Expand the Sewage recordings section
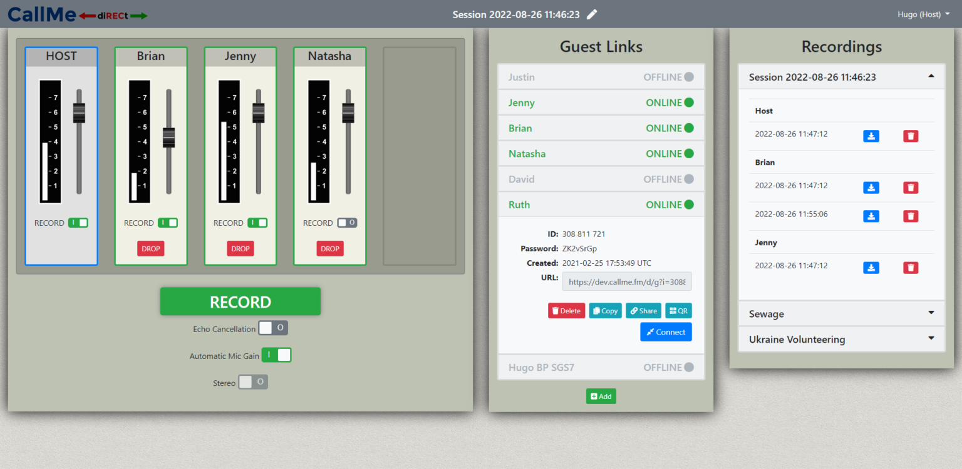 click(841, 314)
